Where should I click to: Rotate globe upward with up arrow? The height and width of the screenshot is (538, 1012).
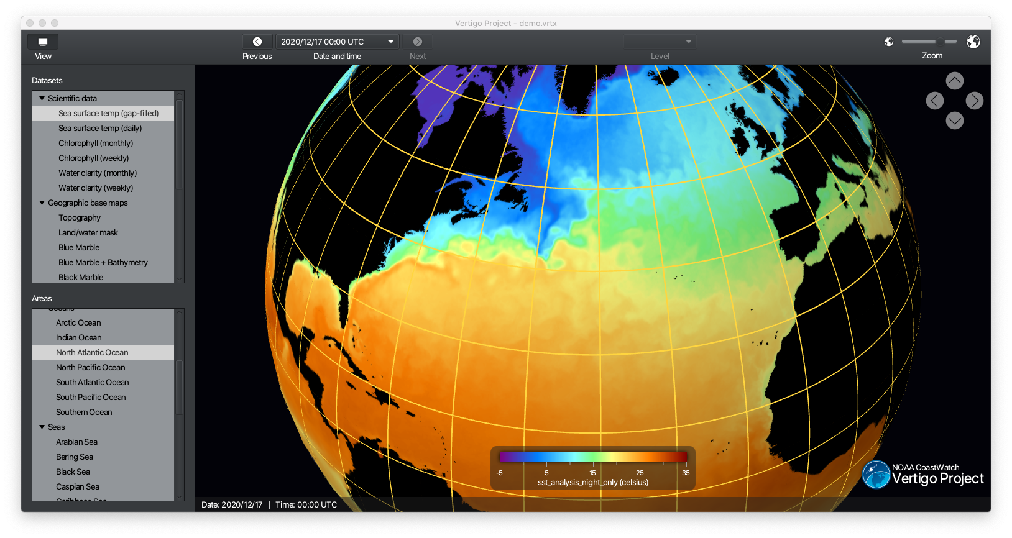954,81
